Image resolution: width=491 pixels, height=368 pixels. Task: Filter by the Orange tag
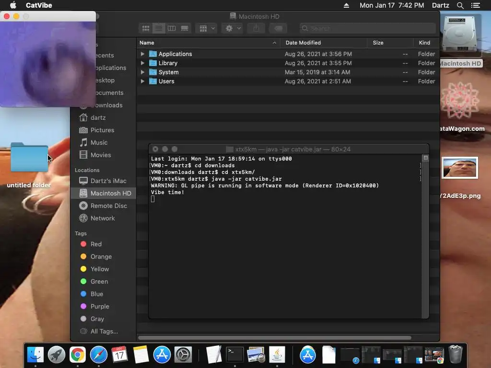coord(101,257)
